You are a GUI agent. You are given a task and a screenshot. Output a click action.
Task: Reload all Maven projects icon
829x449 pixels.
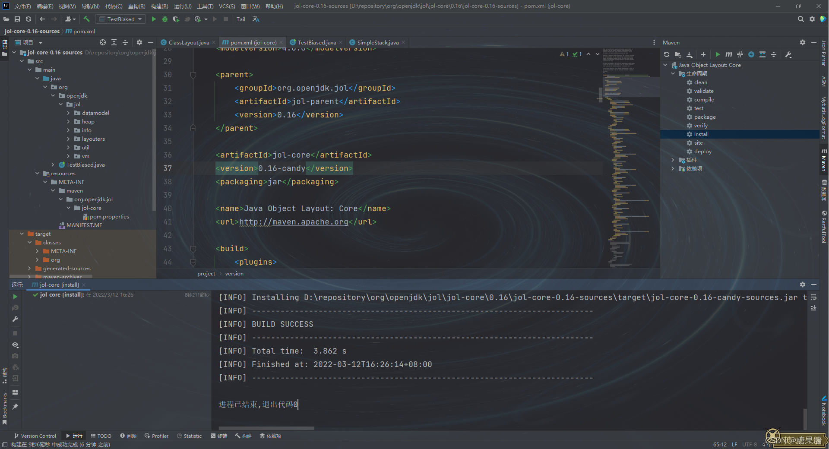coord(667,54)
